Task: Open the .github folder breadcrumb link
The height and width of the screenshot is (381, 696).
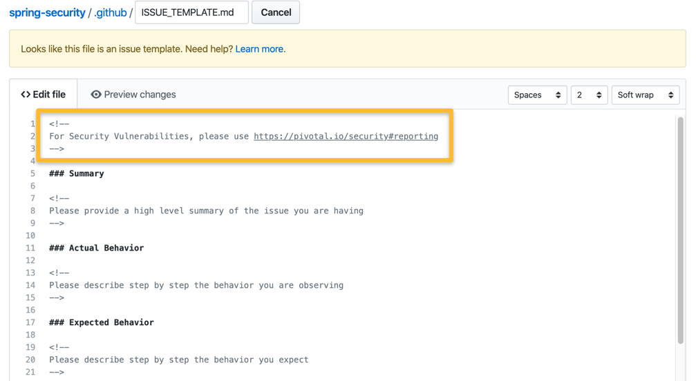Action: [111, 12]
